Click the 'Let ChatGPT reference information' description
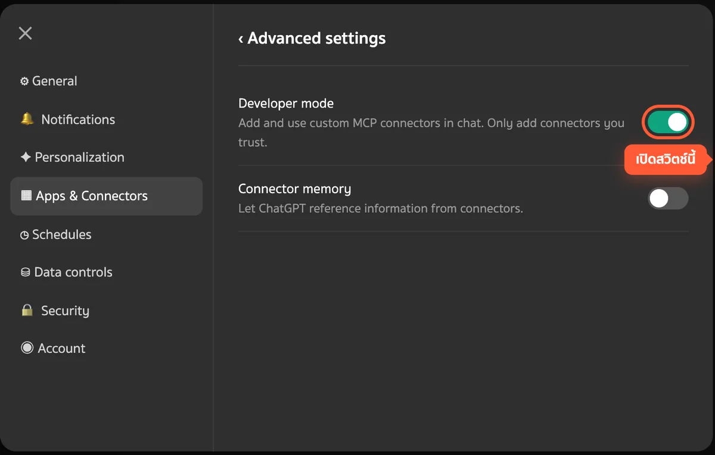The image size is (715, 455). (x=381, y=209)
